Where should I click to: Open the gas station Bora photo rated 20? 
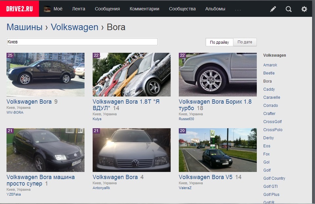click(x=218, y=150)
